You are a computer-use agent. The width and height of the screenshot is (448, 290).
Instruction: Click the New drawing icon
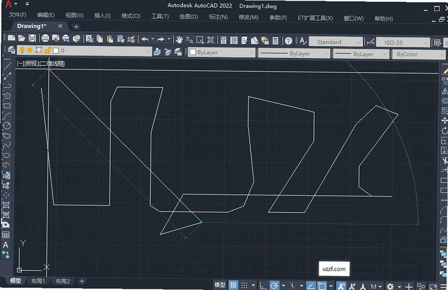(11, 38)
